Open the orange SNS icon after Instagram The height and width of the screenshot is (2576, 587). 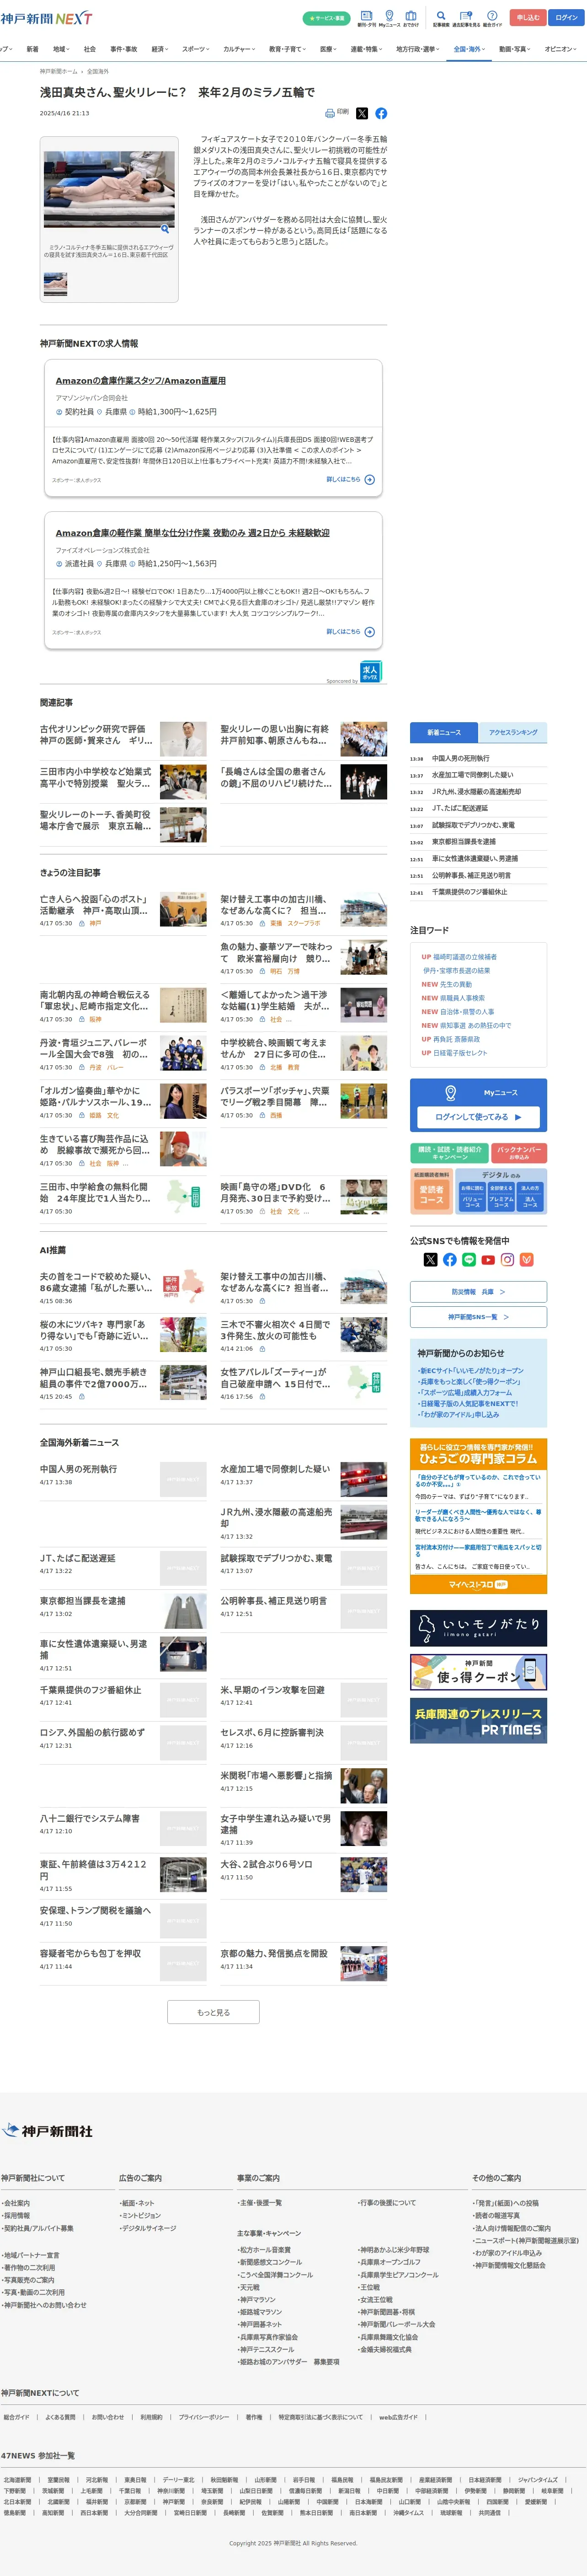tap(527, 1259)
